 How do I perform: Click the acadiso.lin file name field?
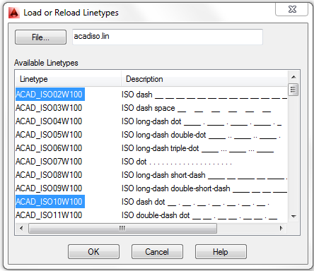[168, 37]
